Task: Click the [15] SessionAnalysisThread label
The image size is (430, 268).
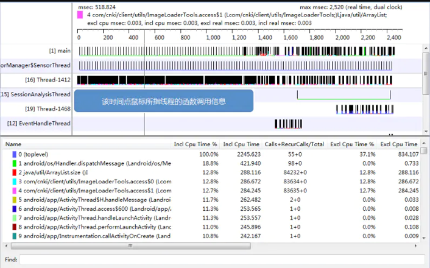Action: click(x=35, y=94)
